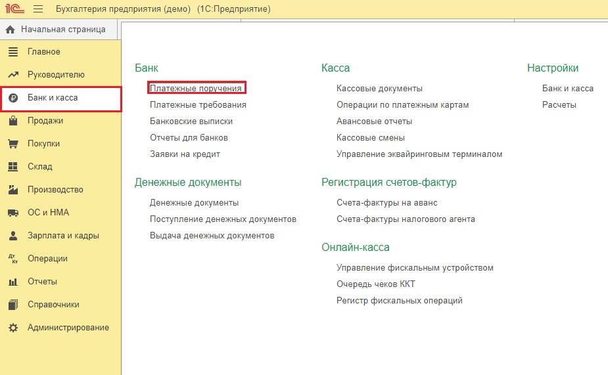Click the home icon on Начальная страница
This screenshot has height=375, width=608.
[x=11, y=30]
